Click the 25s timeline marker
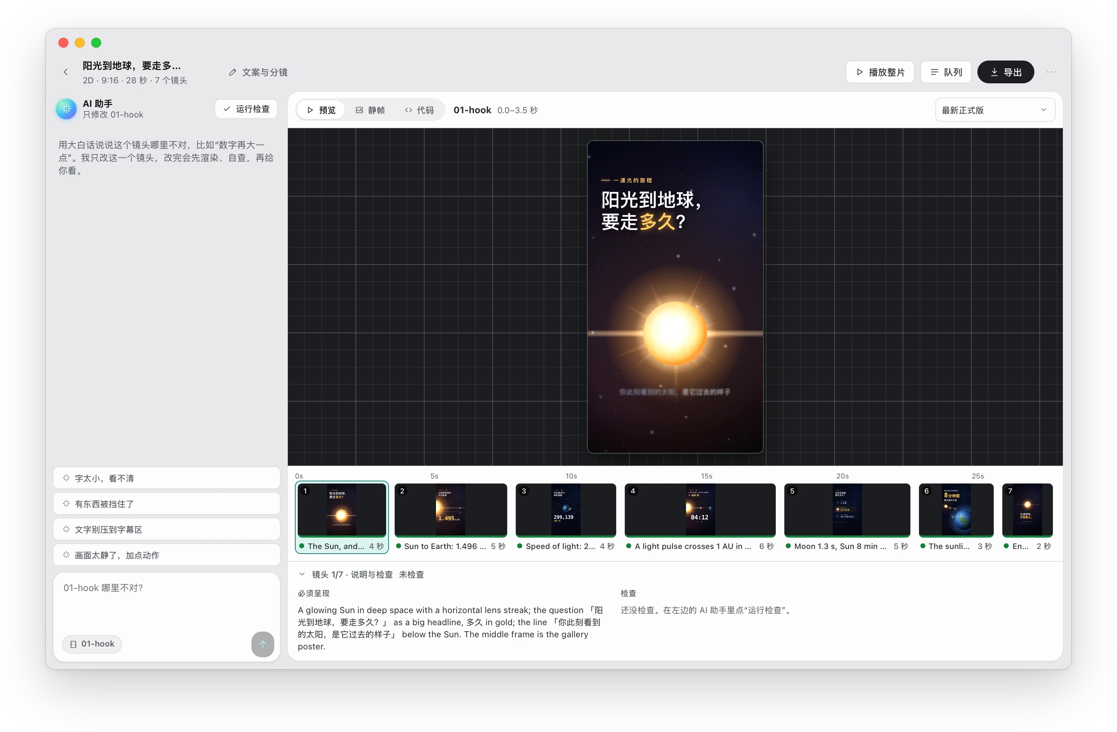The width and height of the screenshot is (1117, 732). click(x=978, y=476)
